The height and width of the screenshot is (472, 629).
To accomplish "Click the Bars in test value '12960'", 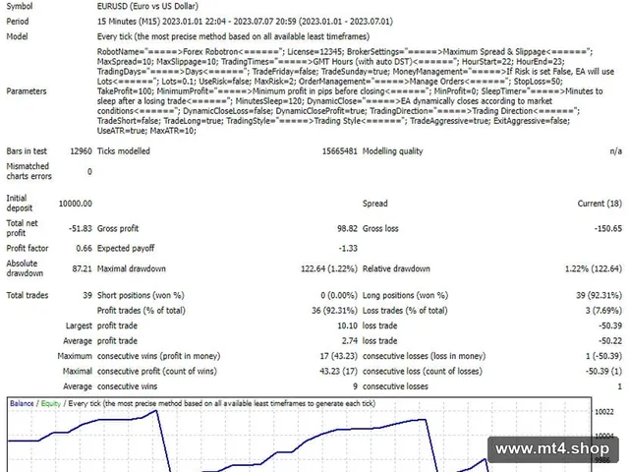I will 81,151.
